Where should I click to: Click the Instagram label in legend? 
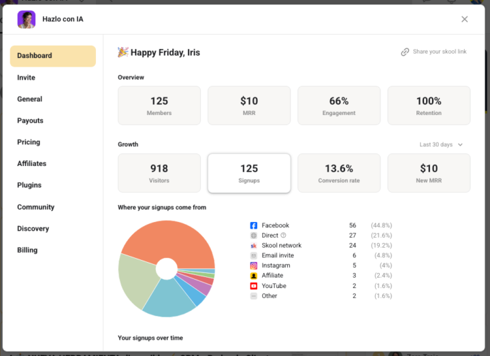click(276, 265)
